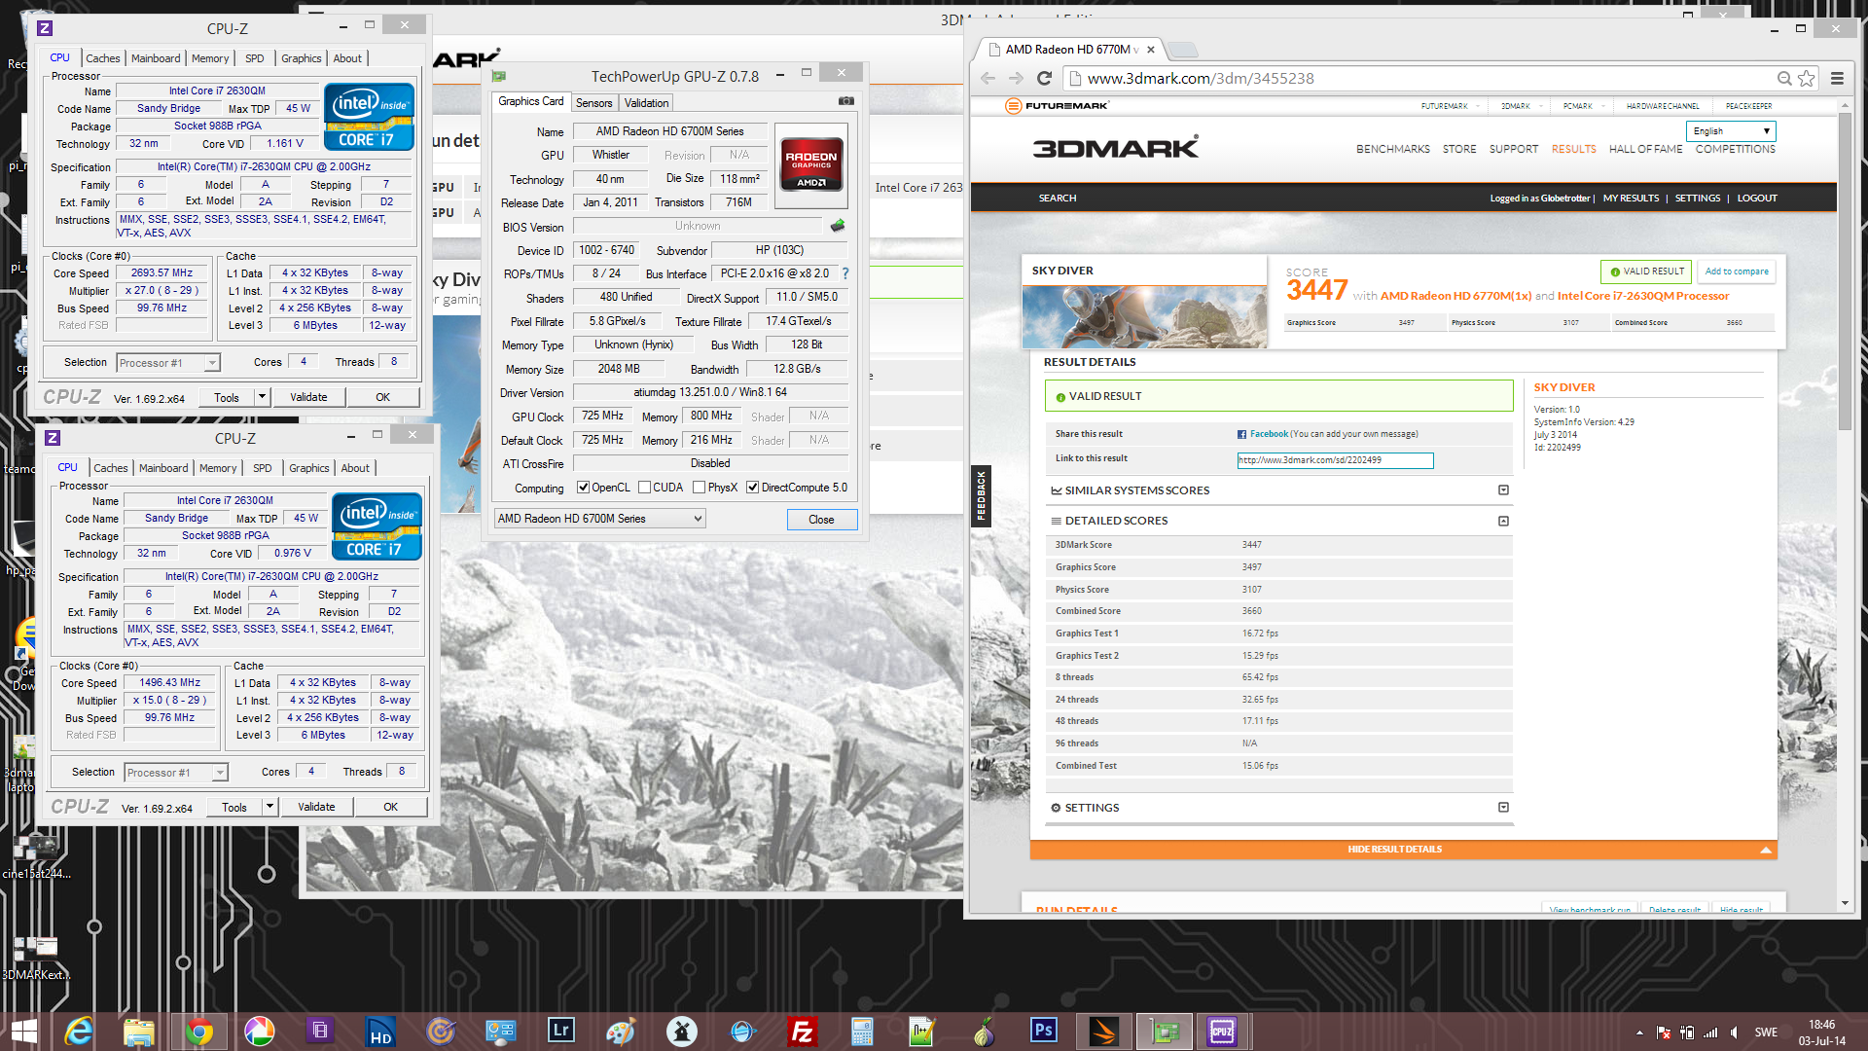Launch Lightroom from taskbar
Image resolution: width=1868 pixels, height=1051 pixels.
(x=560, y=1032)
